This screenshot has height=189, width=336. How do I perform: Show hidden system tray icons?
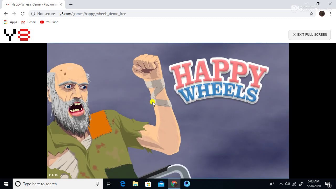point(281,184)
